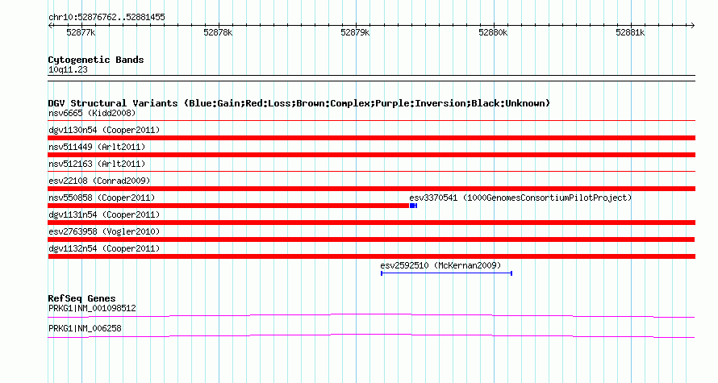
Task: Click the black cytogenetic band bar for 10q11.23
Action: click(x=371, y=78)
